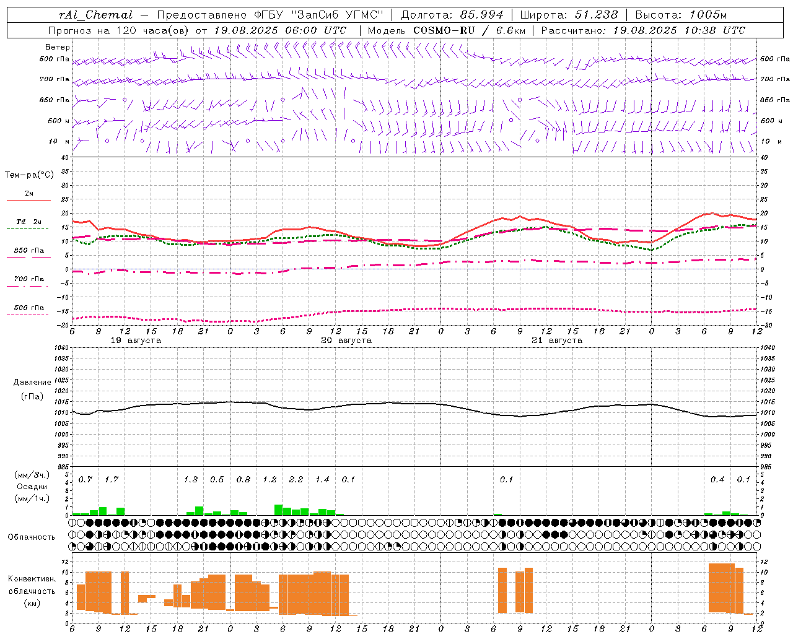
Task: Select the computed time 19.08.2025 10:38 UTC
Action: click(x=679, y=30)
